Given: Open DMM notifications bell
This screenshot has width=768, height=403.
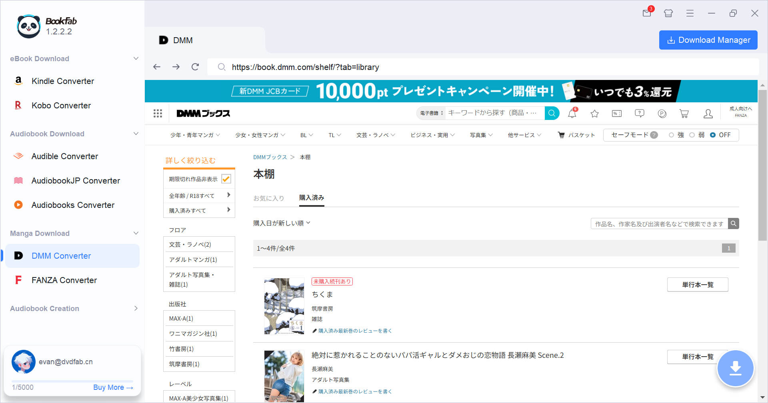Looking at the screenshot, I should click(572, 113).
